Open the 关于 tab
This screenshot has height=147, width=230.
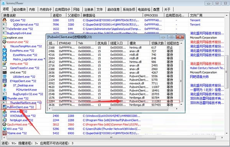167,10
